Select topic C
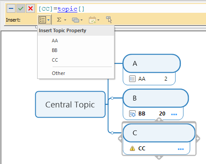Viewport: 206px width, 164px height. coord(159,133)
